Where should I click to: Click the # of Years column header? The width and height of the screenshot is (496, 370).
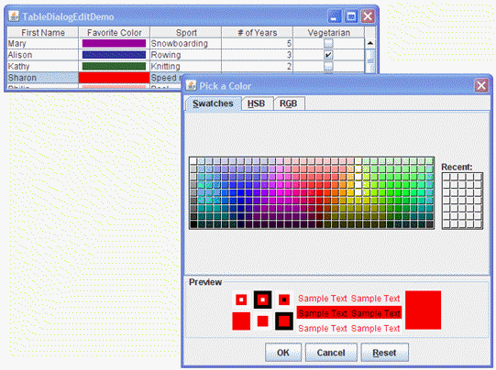click(258, 32)
